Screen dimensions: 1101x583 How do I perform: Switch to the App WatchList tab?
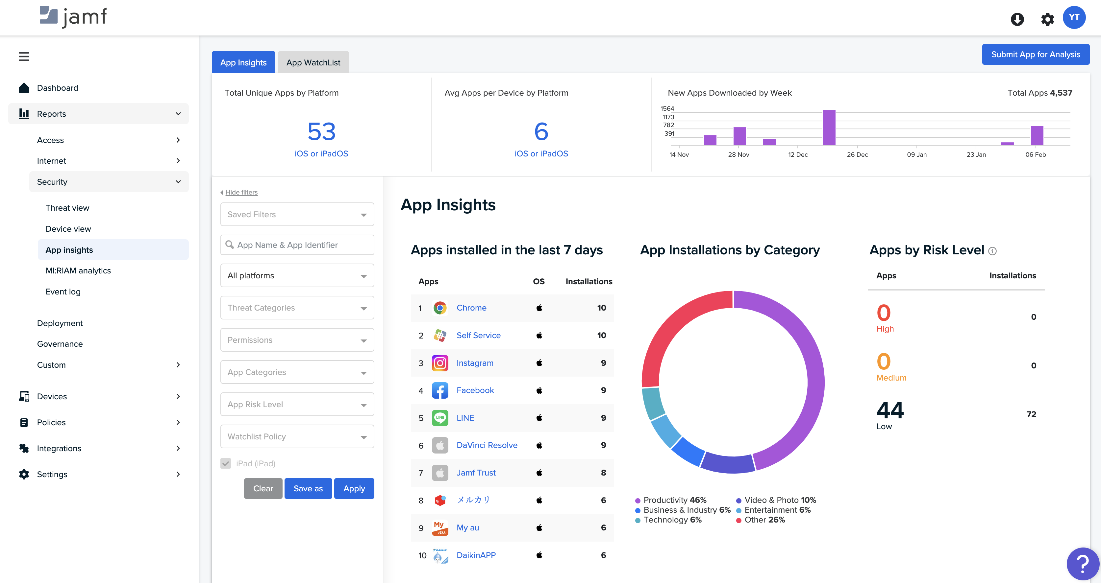313,62
